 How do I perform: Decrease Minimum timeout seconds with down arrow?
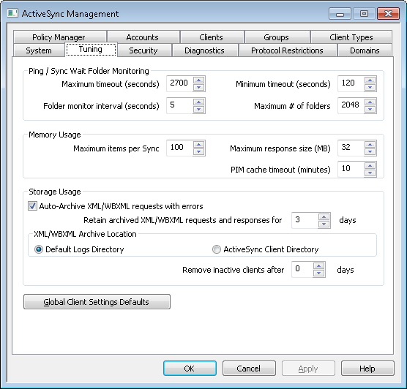point(370,88)
